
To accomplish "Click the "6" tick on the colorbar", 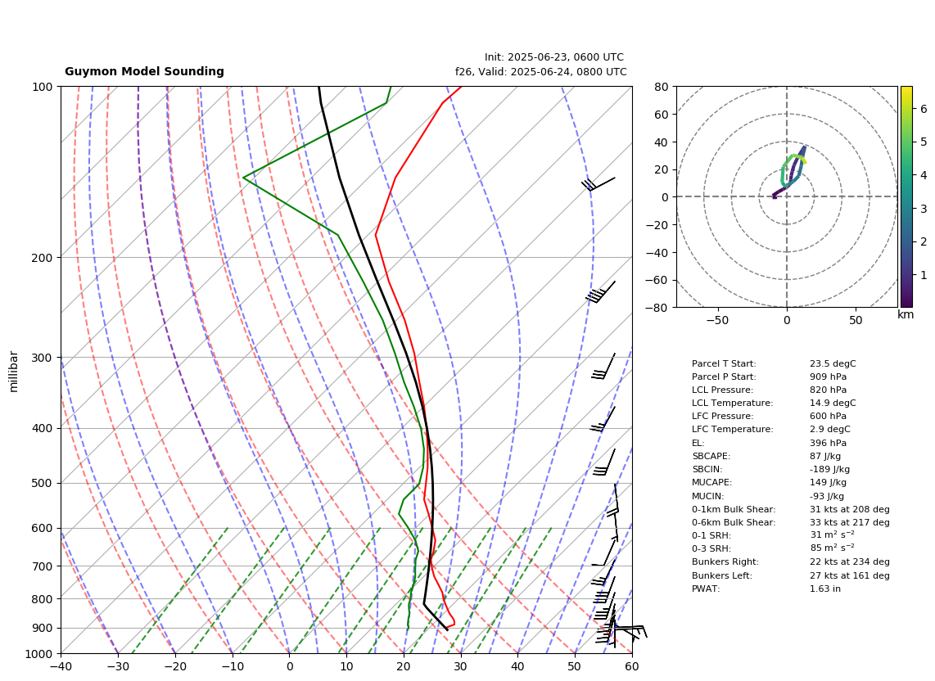I will pos(924,109).
